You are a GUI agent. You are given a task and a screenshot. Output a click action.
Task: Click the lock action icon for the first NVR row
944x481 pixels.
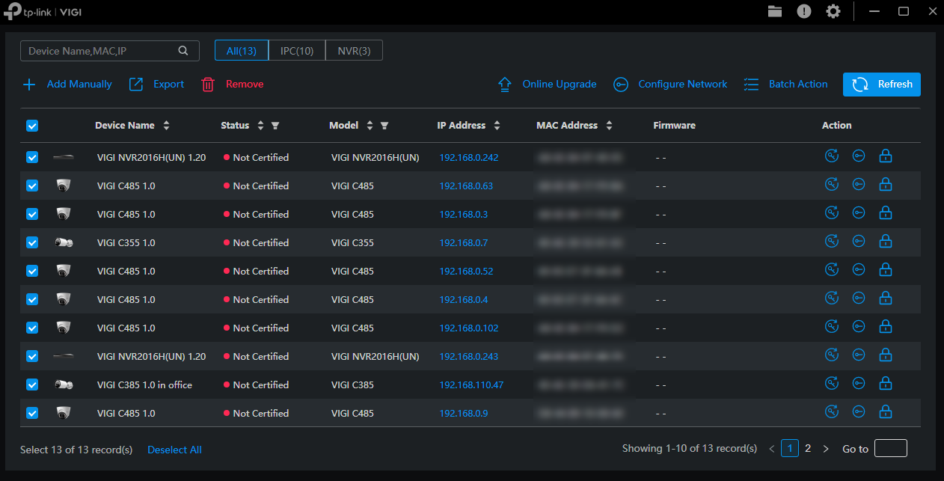point(886,156)
